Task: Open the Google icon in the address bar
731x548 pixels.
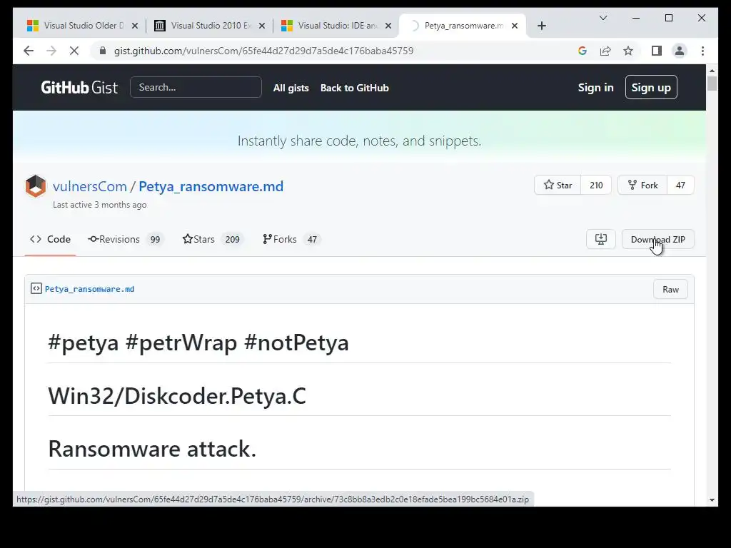Action: coord(583,51)
